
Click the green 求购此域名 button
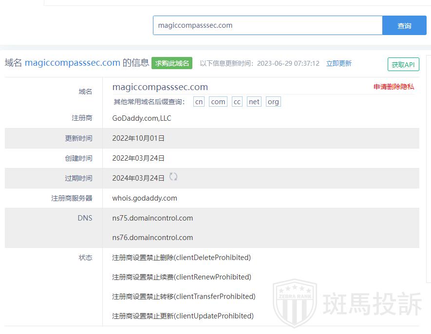click(x=172, y=63)
